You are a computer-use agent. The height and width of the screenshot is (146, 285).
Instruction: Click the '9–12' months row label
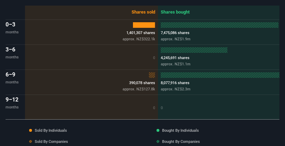click(x=12, y=99)
